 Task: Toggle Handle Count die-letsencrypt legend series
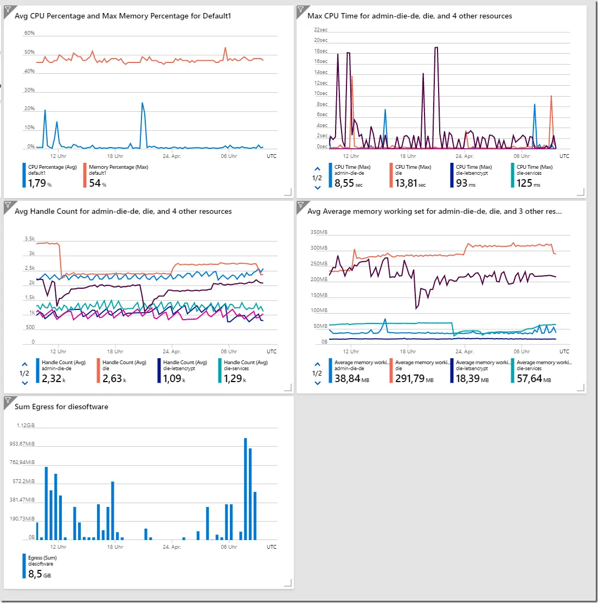(x=183, y=371)
